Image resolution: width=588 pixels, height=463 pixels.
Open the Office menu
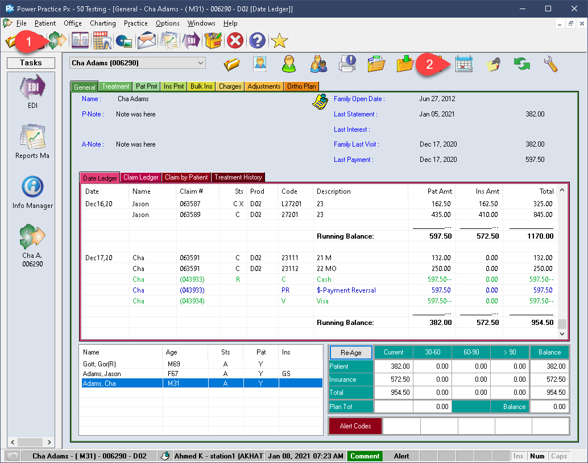coord(73,23)
